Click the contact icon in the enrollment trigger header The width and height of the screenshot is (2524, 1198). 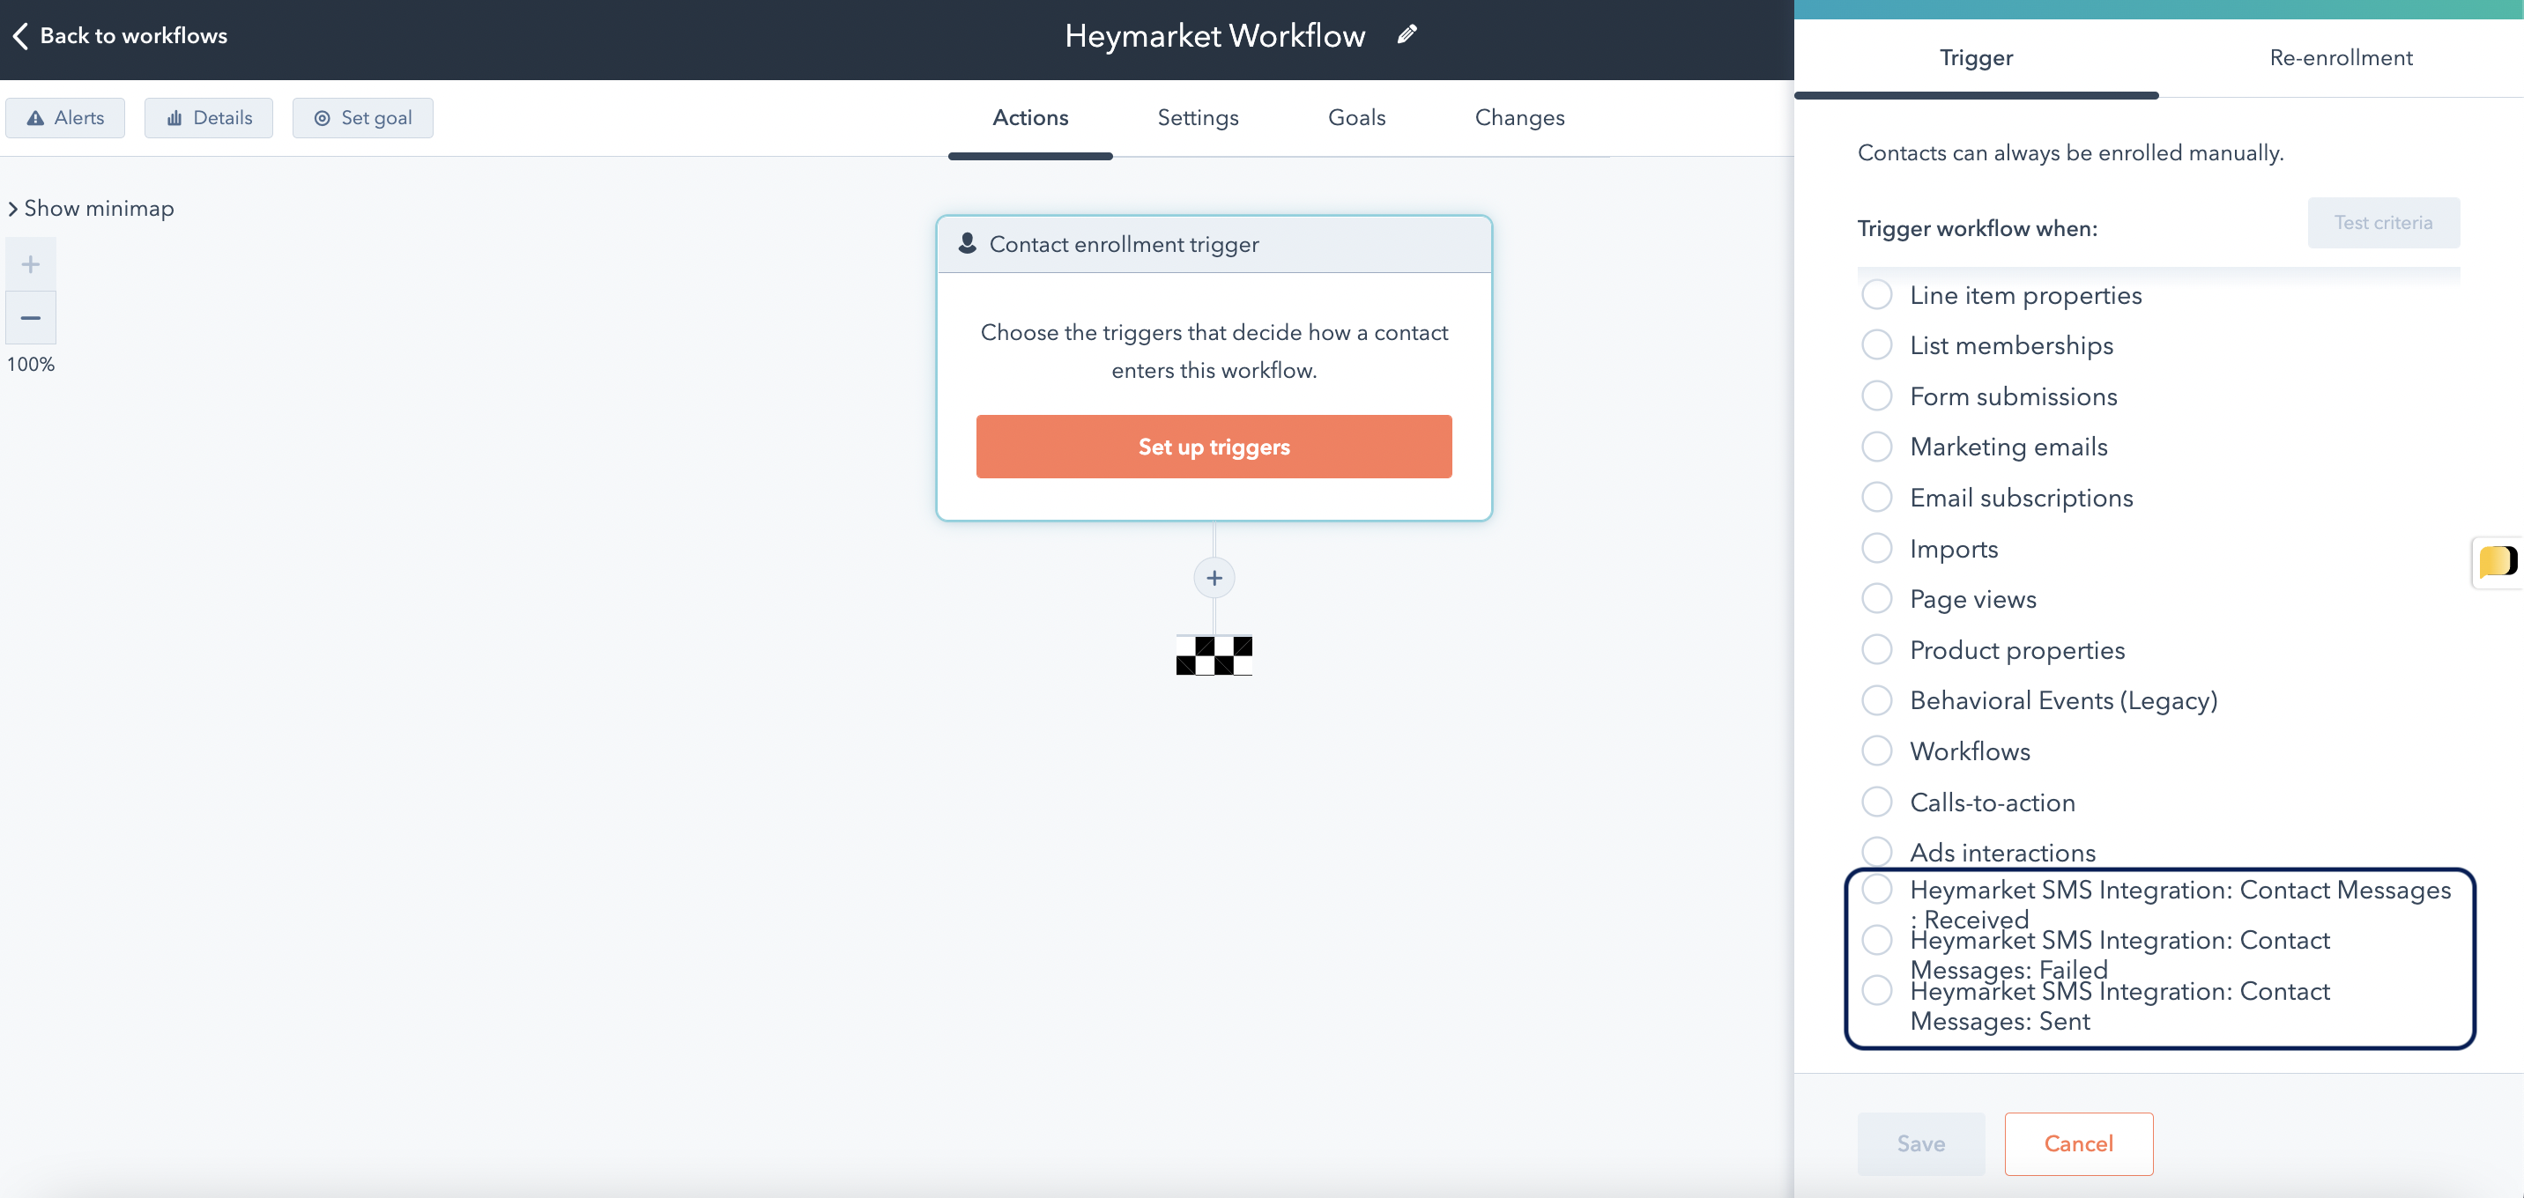tap(968, 243)
